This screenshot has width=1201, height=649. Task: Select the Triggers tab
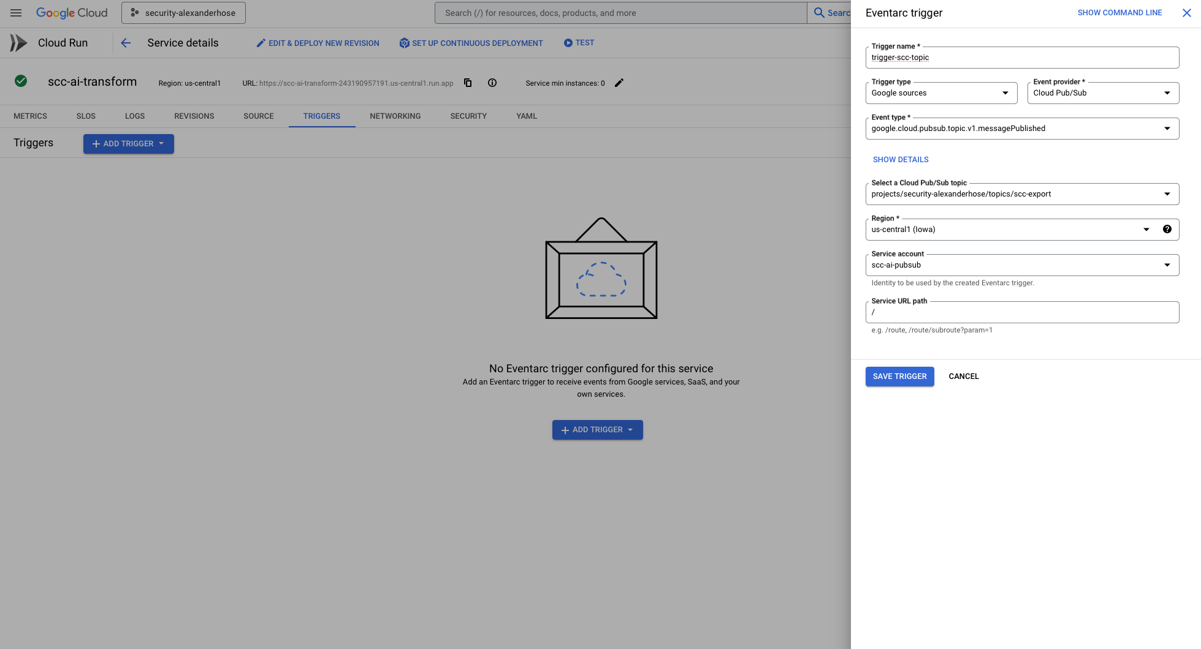(322, 116)
